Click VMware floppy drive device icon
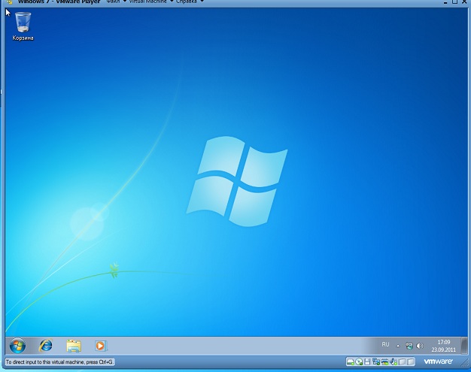The image size is (471, 372). (x=367, y=361)
